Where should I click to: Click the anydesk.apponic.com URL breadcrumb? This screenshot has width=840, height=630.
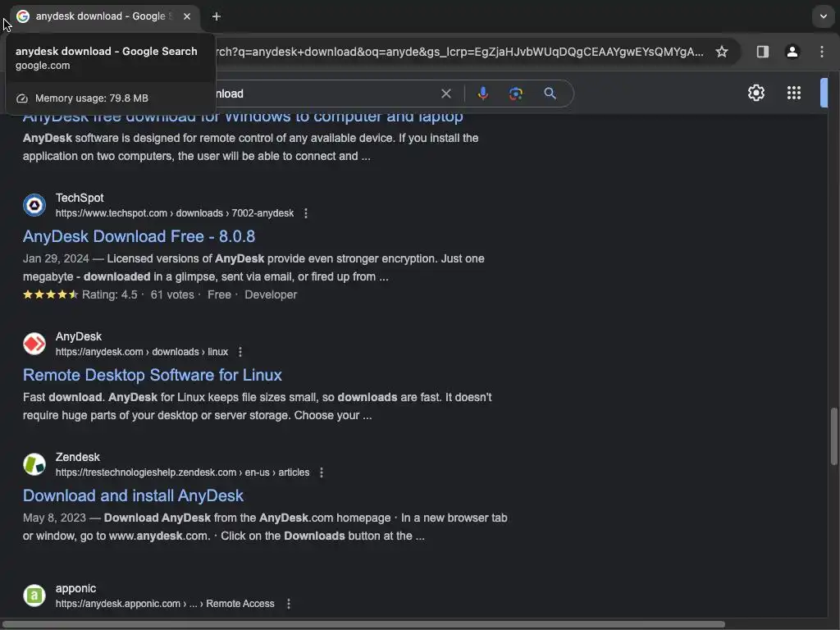[165, 604]
